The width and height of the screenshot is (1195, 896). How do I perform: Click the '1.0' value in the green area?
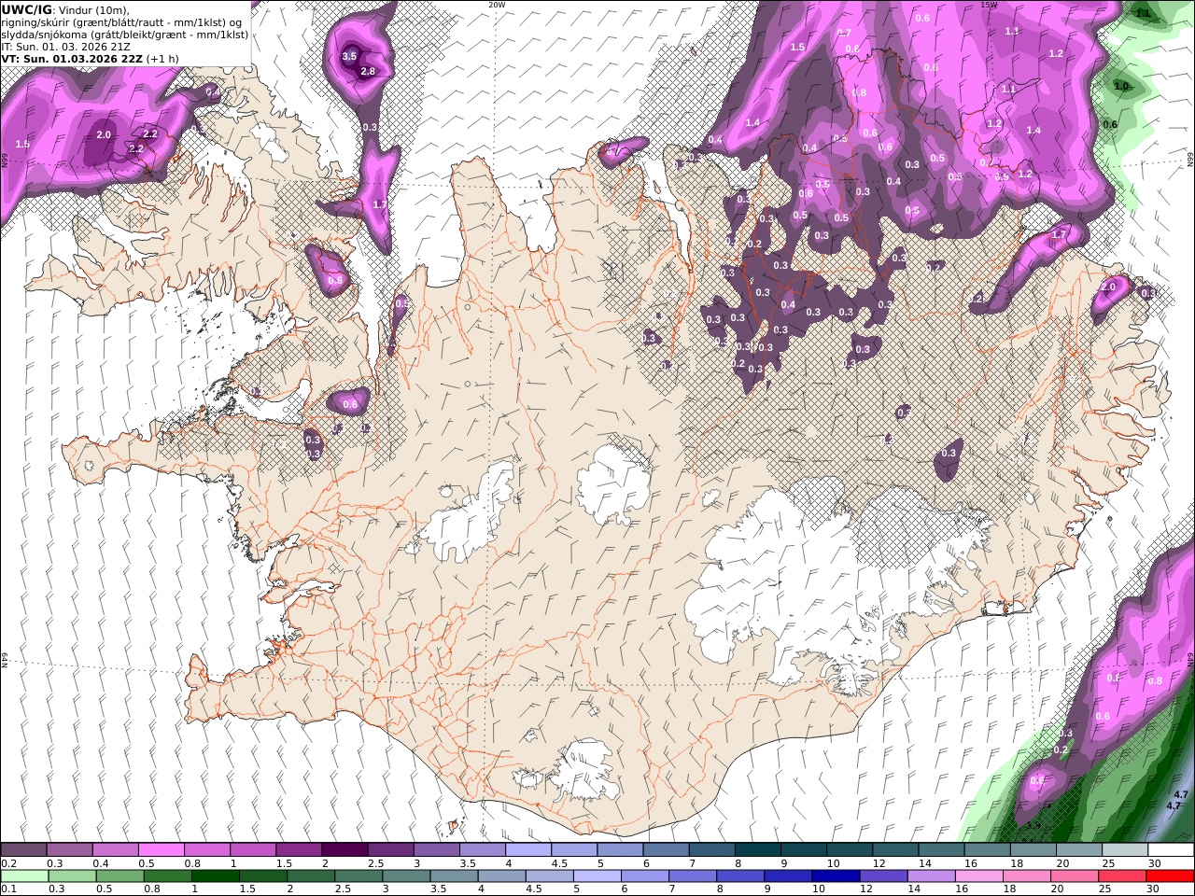coord(1121,86)
